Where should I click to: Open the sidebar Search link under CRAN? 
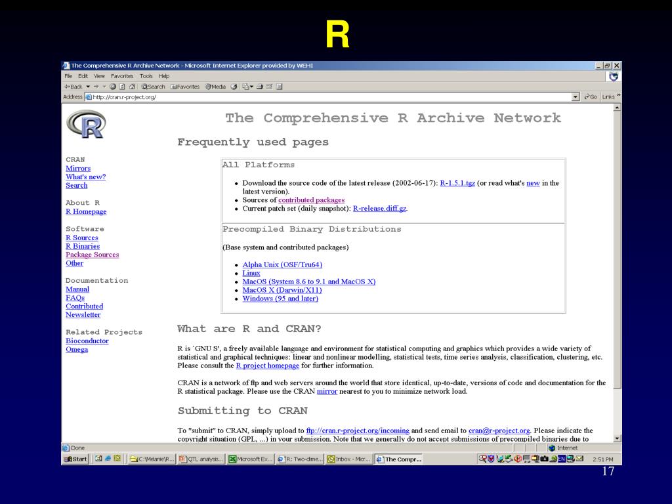pos(77,185)
